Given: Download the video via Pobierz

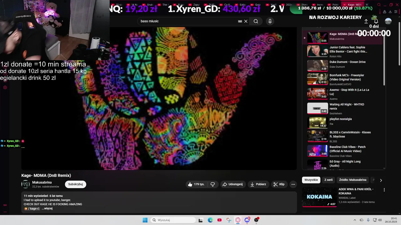Looking at the screenshot, I should [x=258, y=184].
